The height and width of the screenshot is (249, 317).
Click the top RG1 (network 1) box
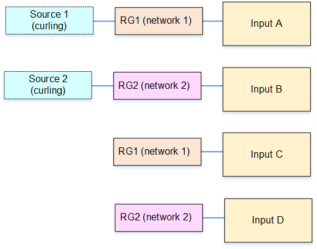coord(158,21)
